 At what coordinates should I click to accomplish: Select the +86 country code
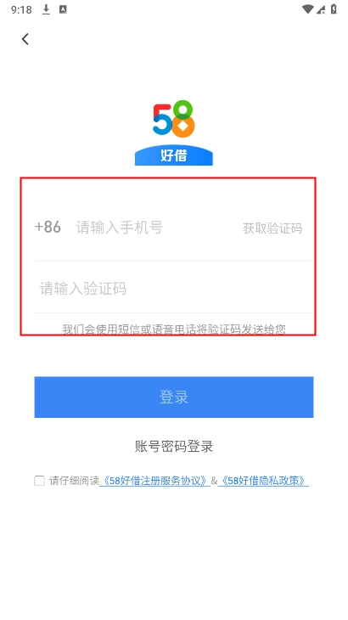(x=48, y=227)
